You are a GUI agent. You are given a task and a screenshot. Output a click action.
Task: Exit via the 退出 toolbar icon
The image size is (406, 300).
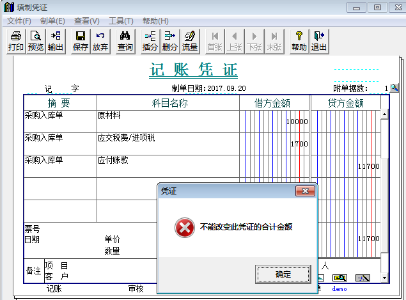coord(319,42)
